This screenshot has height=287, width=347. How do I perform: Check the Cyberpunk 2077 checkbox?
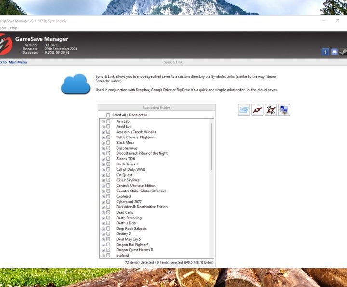108,202
